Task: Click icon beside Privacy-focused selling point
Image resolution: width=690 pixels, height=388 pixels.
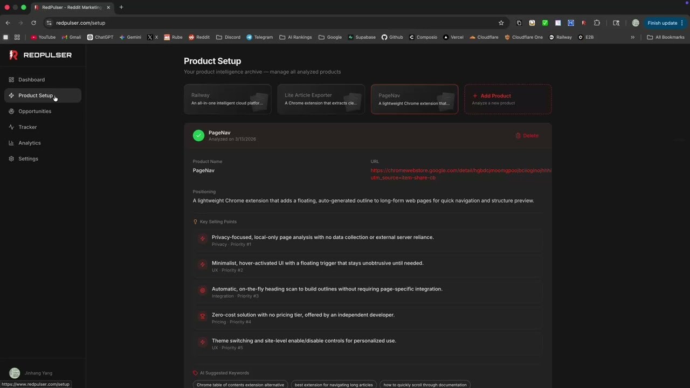Action: coord(203,239)
